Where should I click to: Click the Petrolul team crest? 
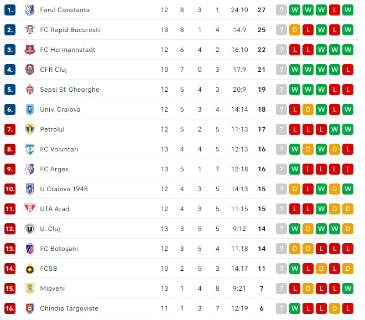(29, 129)
